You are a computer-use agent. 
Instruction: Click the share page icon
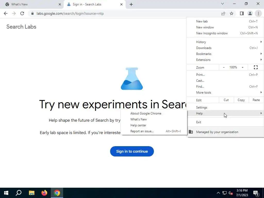click(223, 13)
